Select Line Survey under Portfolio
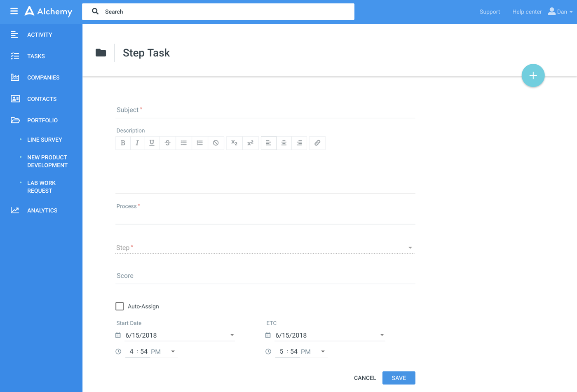Viewport: 577px width, 392px height. tap(45, 140)
